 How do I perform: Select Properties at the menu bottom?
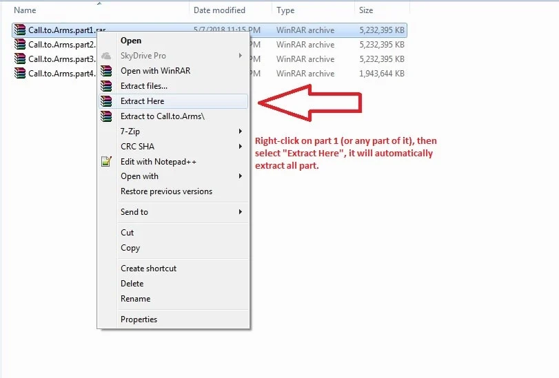click(139, 319)
